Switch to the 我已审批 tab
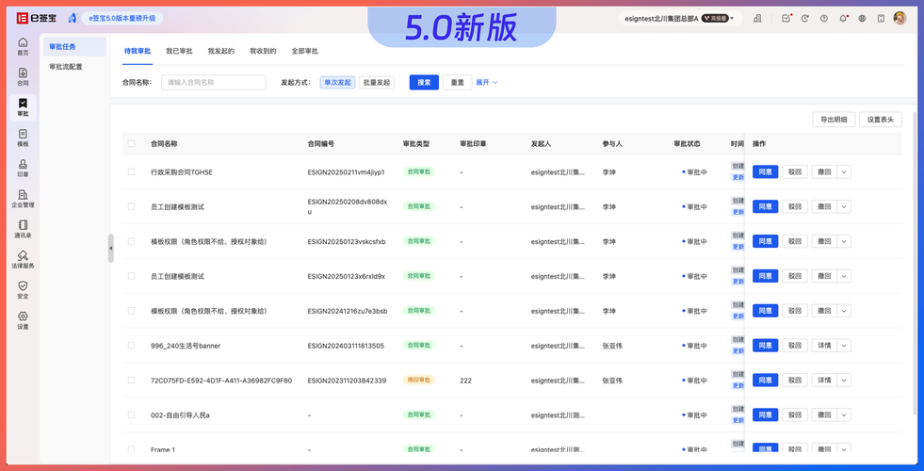Viewport: 924px width, 471px height. click(x=179, y=51)
